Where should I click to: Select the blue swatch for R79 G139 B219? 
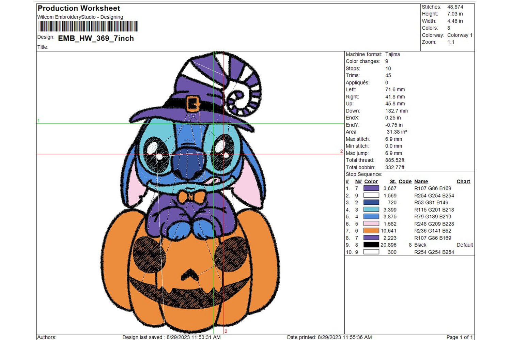pos(371,216)
